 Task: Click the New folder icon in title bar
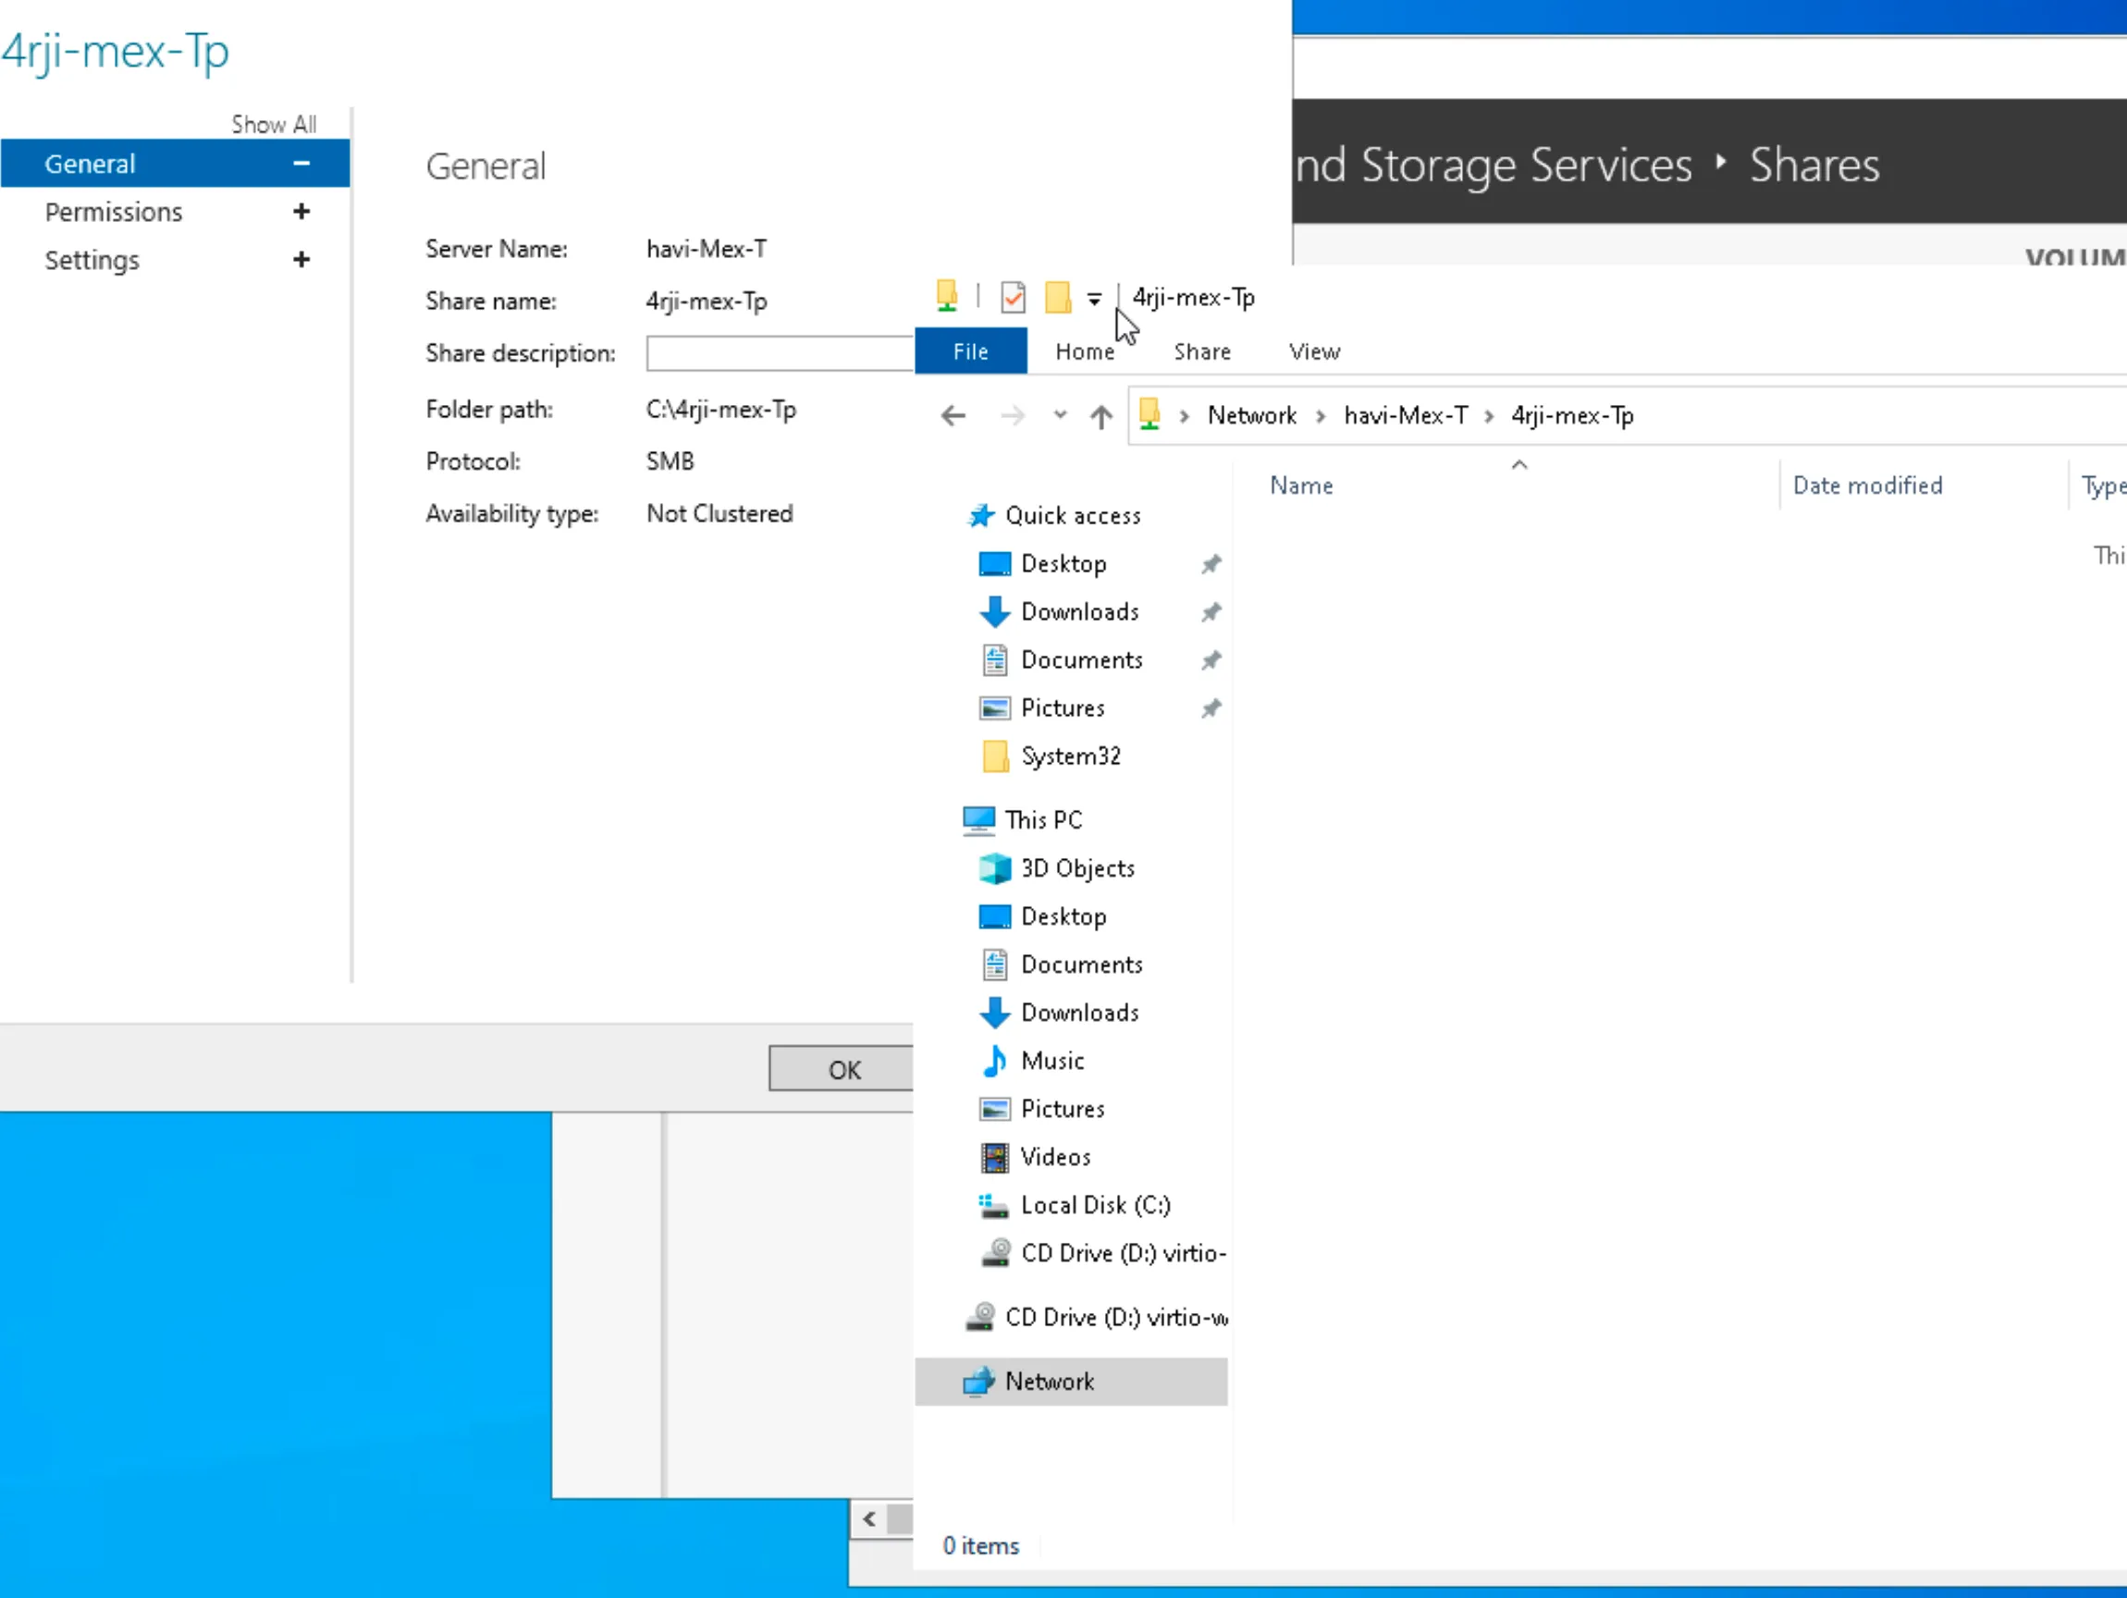[1058, 297]
